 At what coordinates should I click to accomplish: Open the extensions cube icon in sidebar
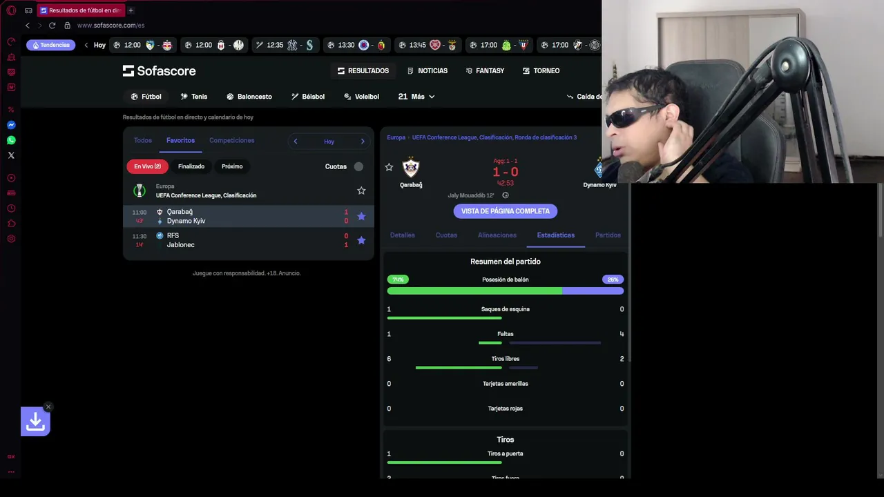11,224
